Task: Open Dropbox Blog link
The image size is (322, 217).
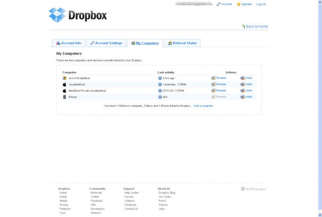Action: click(x=167, y=193)
